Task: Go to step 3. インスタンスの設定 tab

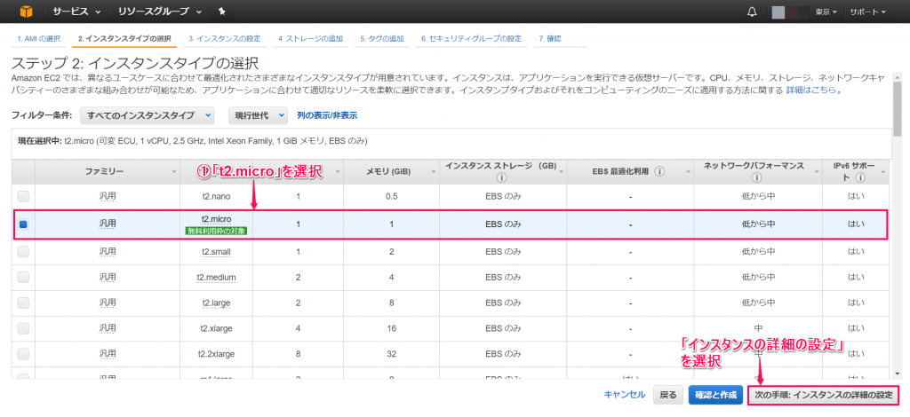Action: [225, 39]
